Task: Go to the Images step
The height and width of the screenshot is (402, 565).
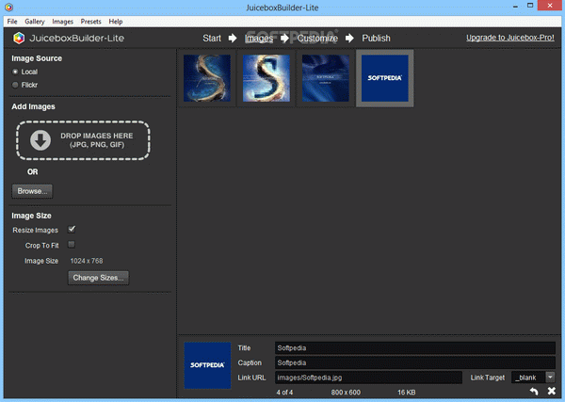Action: coord(259,39)
